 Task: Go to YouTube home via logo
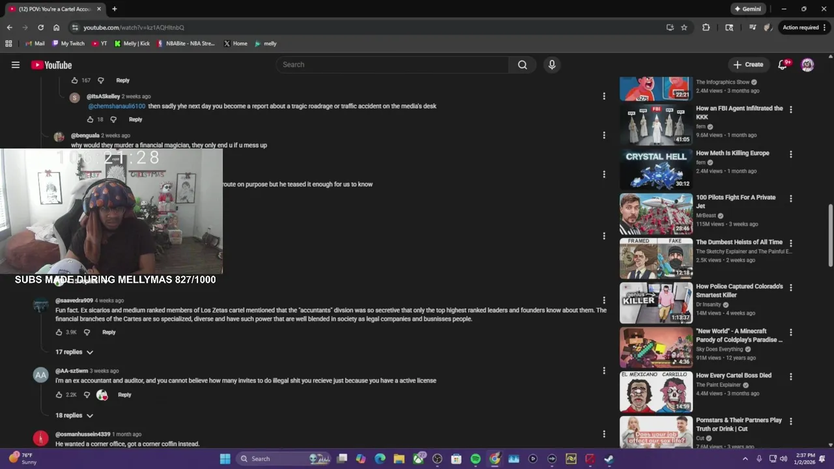[51, 64]
